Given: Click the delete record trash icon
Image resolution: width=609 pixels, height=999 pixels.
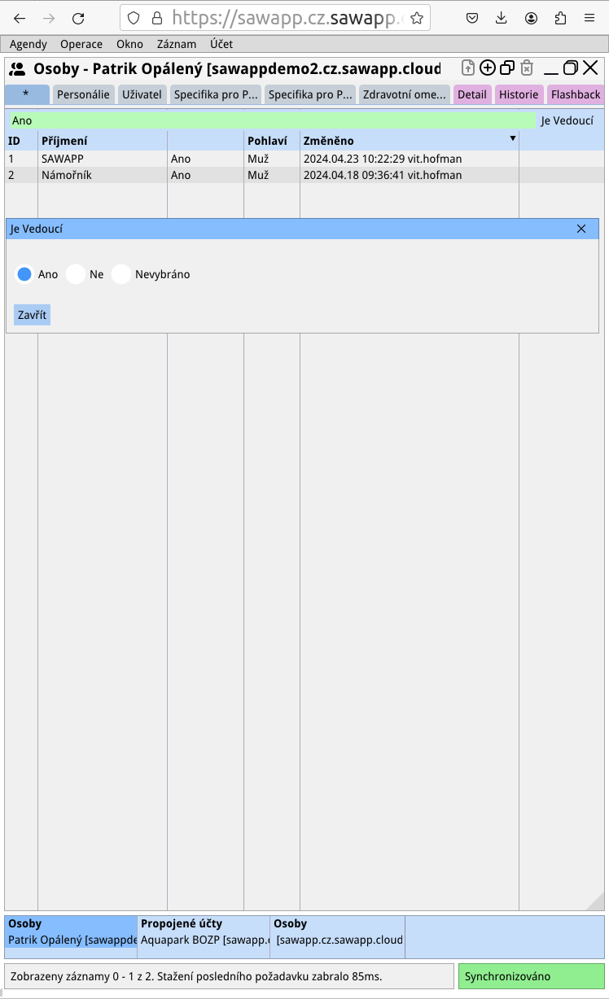Looking at the screenshot, I should click(527, 68).
